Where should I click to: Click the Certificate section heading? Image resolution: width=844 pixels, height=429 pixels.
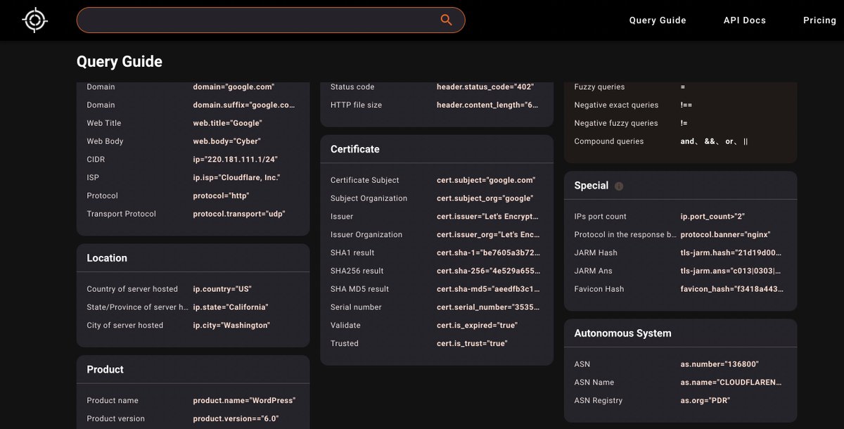click(x=355, y=149)
